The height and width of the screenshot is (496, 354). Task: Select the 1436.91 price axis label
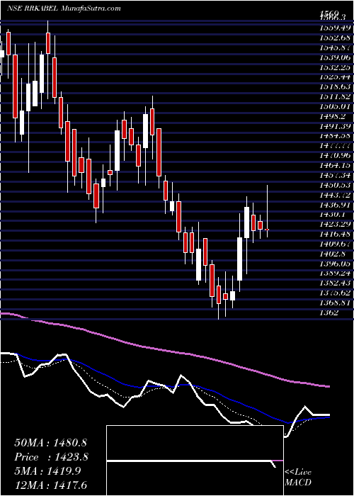coord(336,205)
